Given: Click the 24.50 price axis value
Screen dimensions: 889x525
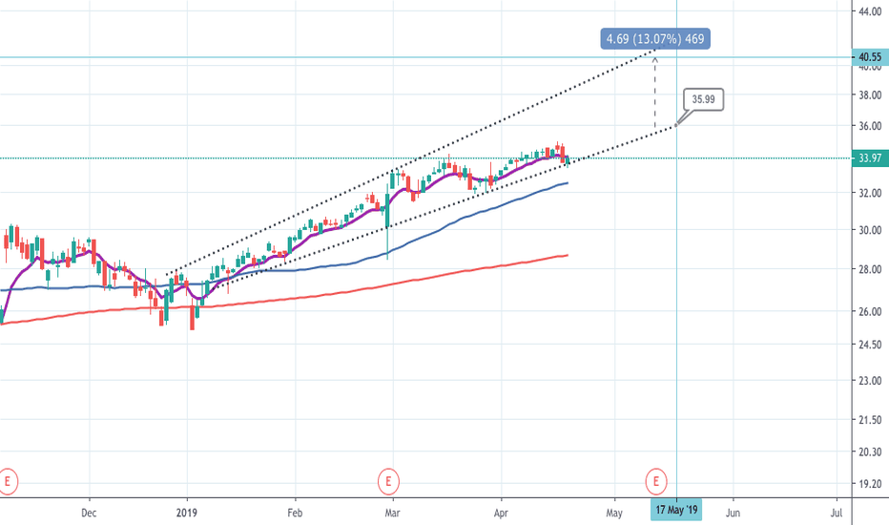Looking at the screenshot, I should point(870,345).
